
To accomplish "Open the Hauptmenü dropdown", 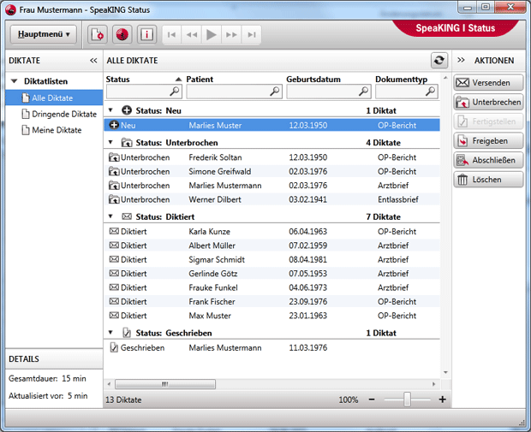I will (x=43, y=35).
